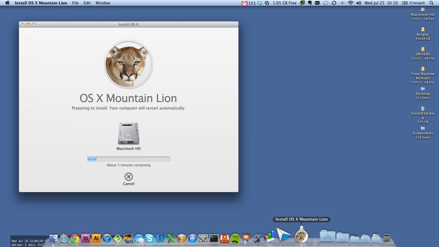Open the File menu
Screen dimensions: 439x247
click(x=75, y=3)
